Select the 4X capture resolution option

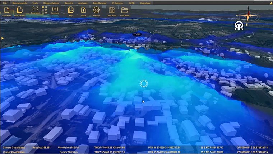tap(43, 13)
